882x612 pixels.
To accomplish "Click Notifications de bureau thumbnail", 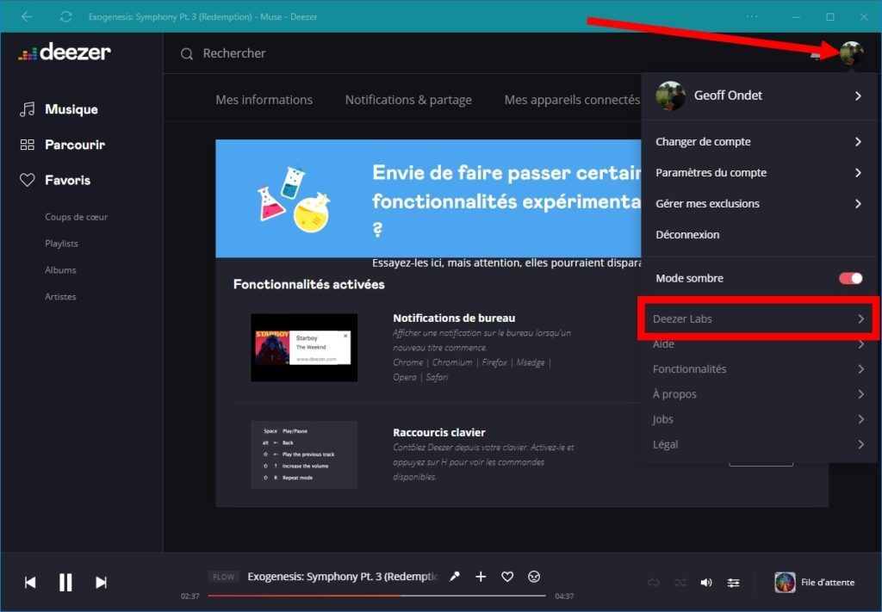I will click(x=304, y=347).
